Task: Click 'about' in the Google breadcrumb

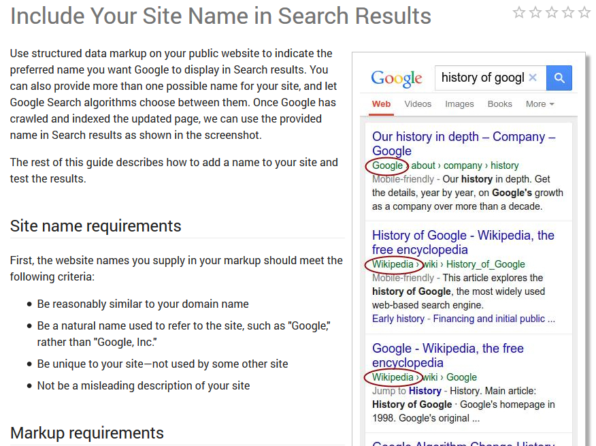Action: (x=423, y=165)
